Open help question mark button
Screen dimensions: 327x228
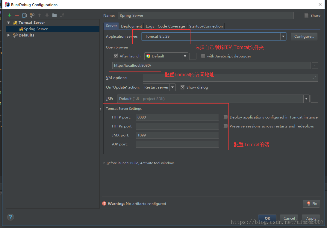click(x=10, y=217)
